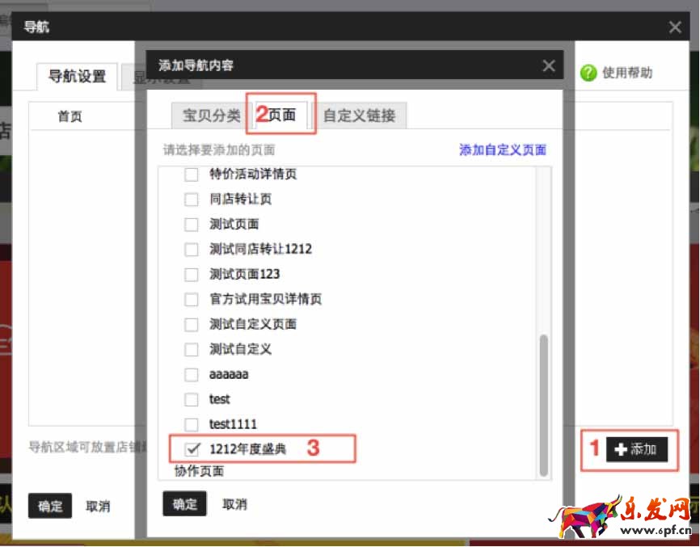Open the 添加自定义页面 link
This screenshot has height=547, width=700.
click(502, 150)
